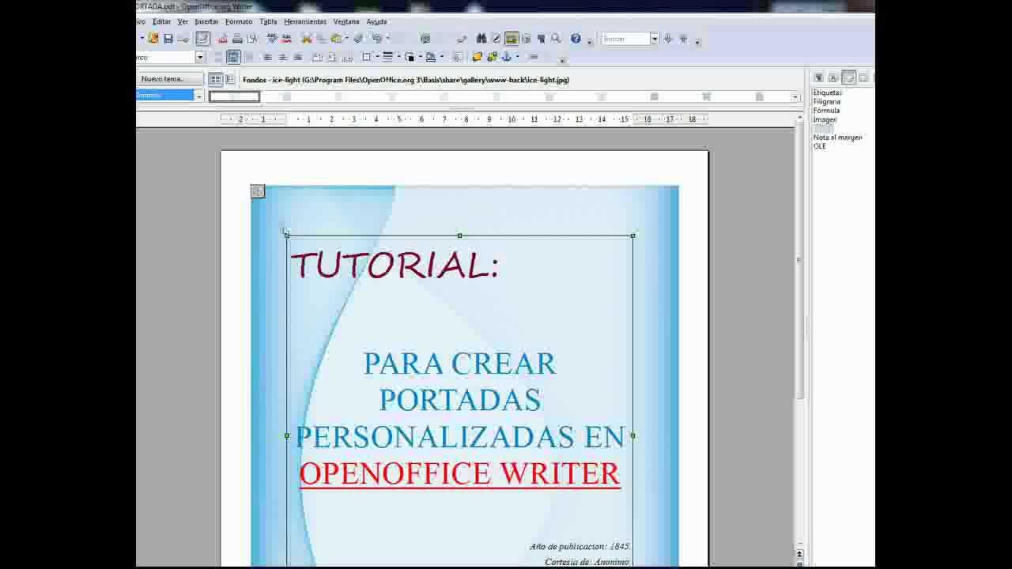The image size is (1012, 569).
Task: Click the Spellcheck ABC icon
Action: [x=272, y=38]
